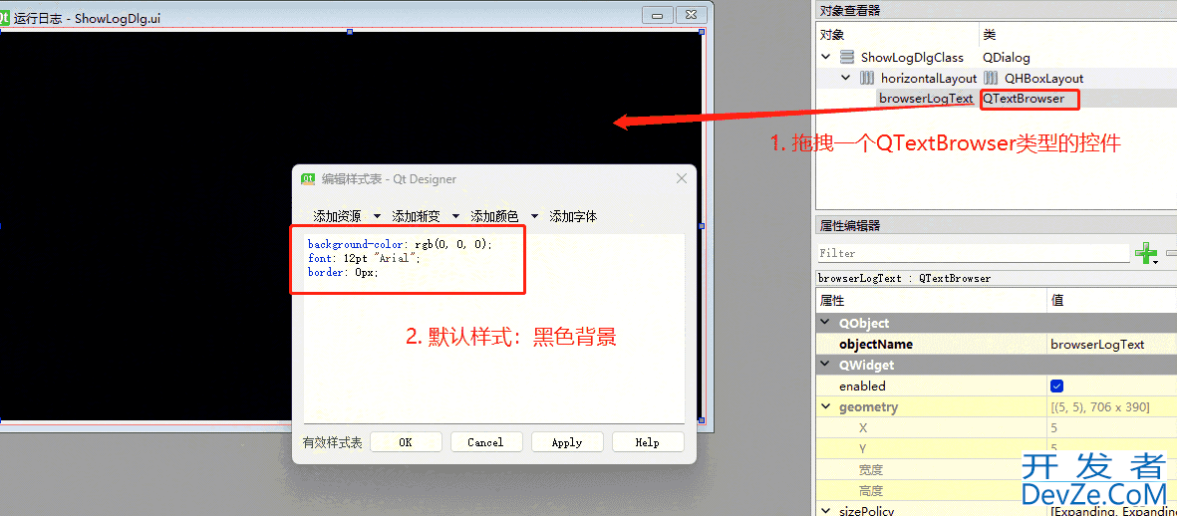Click the property editor Filter field

coord(973,253)
